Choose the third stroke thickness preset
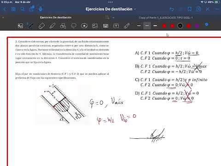Screen dimensions: 221x166 [155, 25]
